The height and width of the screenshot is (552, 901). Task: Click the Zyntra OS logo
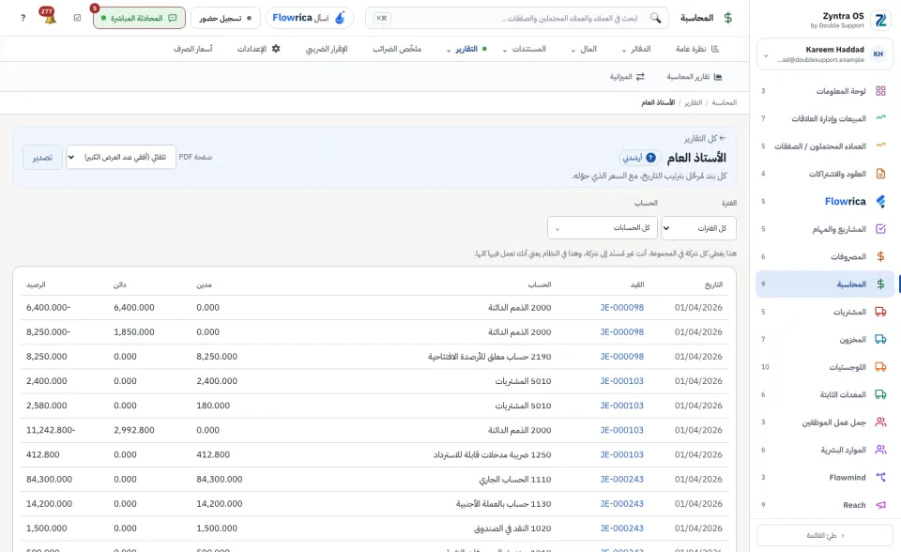[881, 20]
